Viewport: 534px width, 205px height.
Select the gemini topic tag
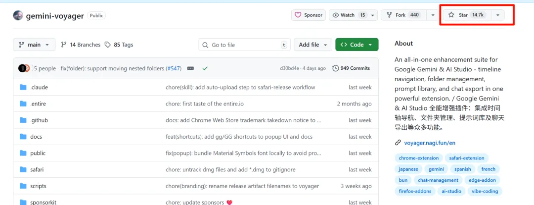point(436,169)
